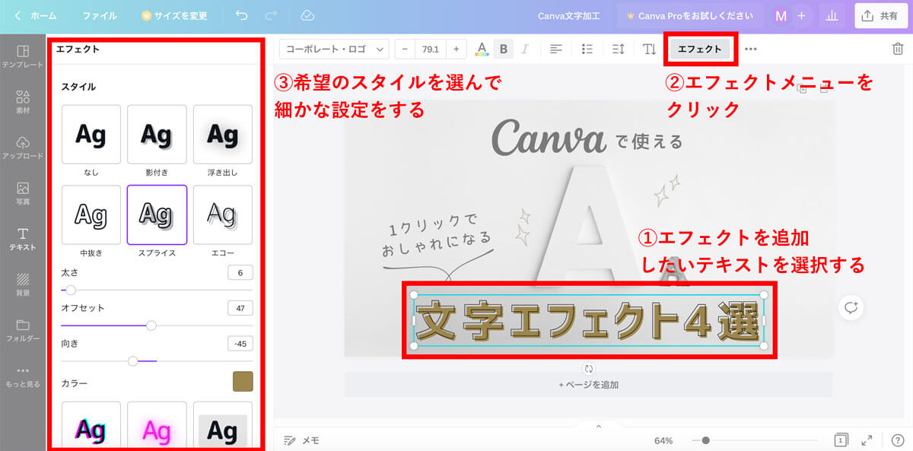Toggle italic formatting
This screenshot has width=913, height=451.
click(526, 49)
